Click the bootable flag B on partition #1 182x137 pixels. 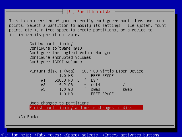(x=78, y=80)
